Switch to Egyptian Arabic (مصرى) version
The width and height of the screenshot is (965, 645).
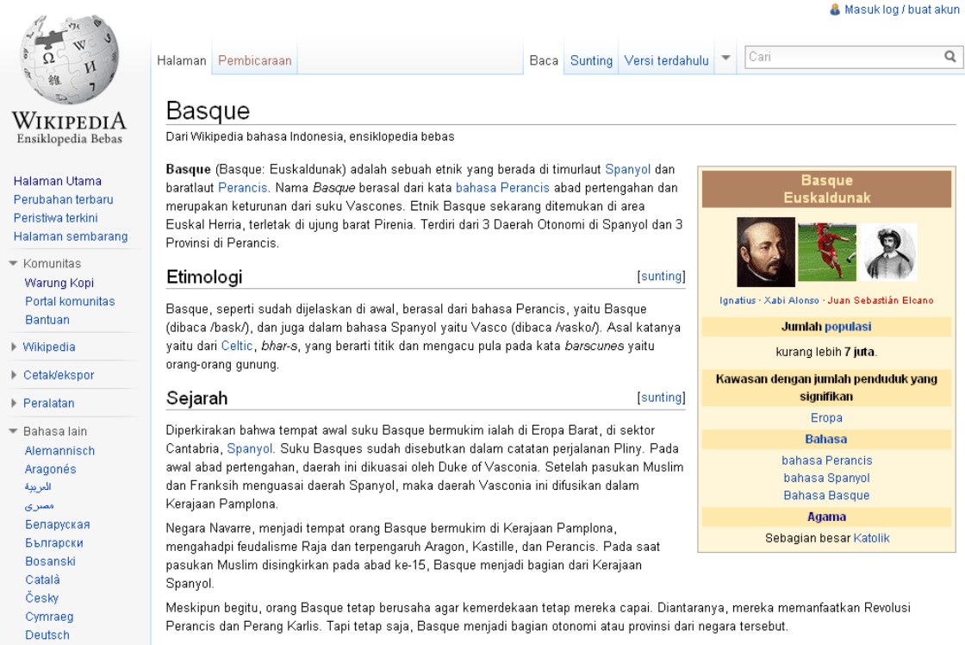[40, 506]
